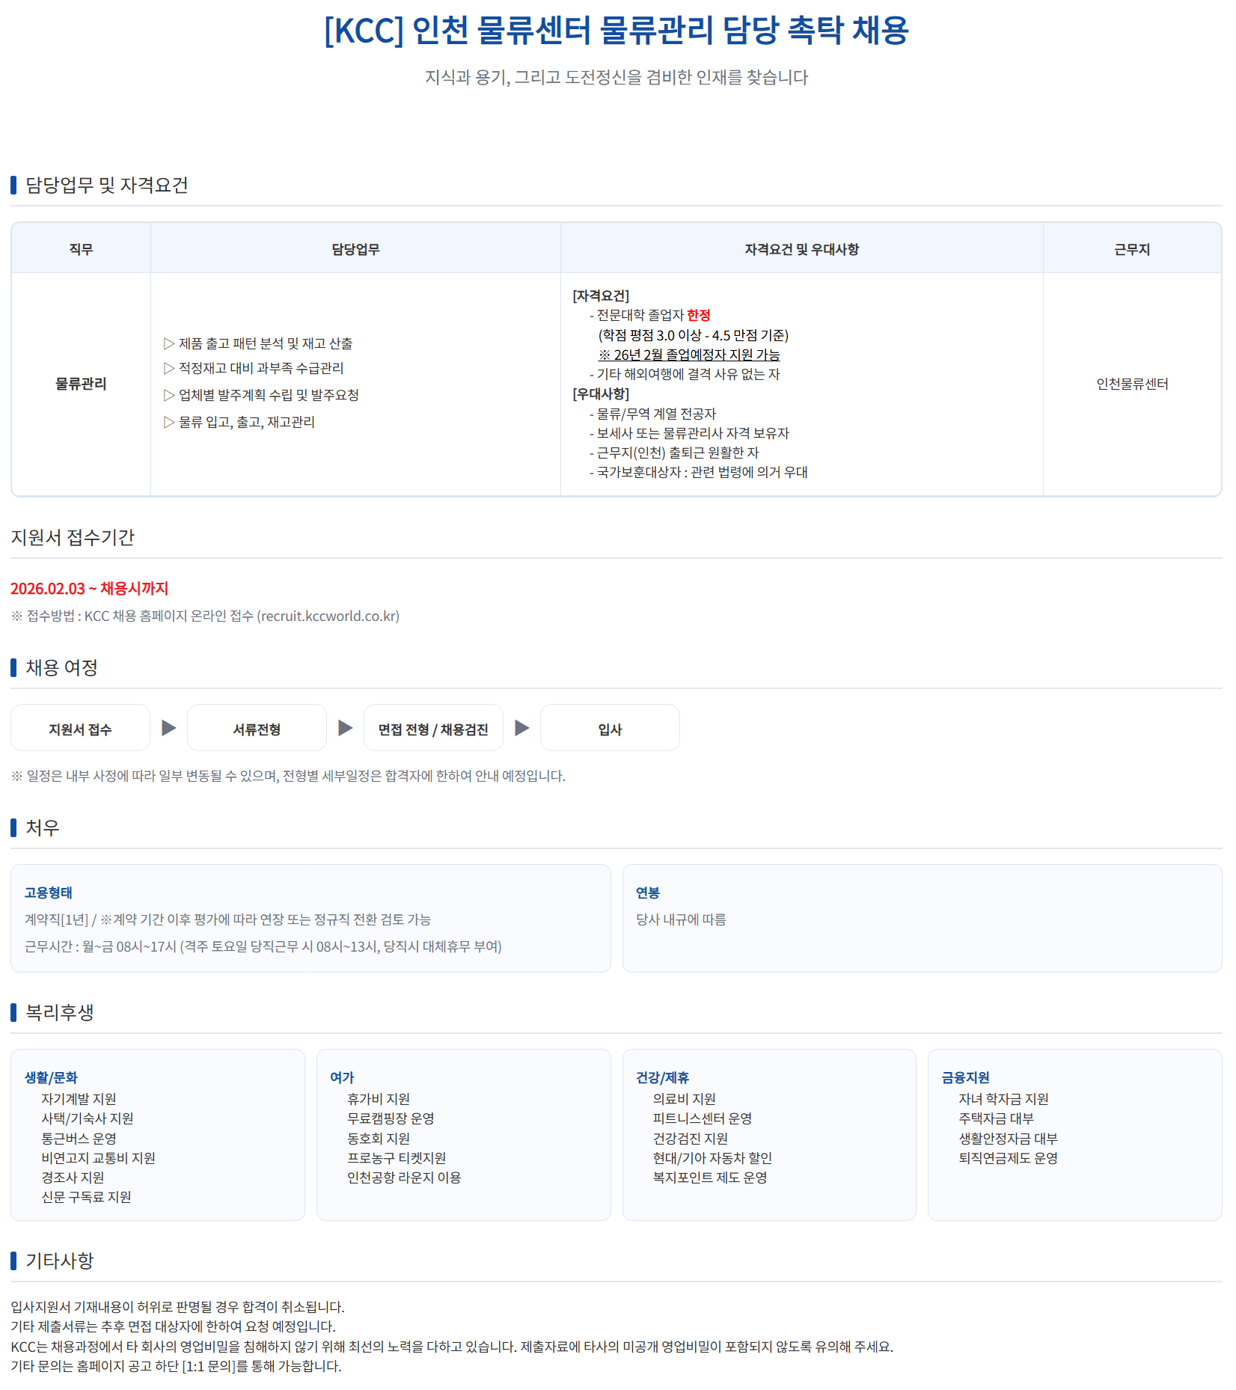This screenshot has height=1390, width=1236.
Task: Click triangle bullet before 물류 입고, 출고, 재고관리
Action: pos(169,422)
